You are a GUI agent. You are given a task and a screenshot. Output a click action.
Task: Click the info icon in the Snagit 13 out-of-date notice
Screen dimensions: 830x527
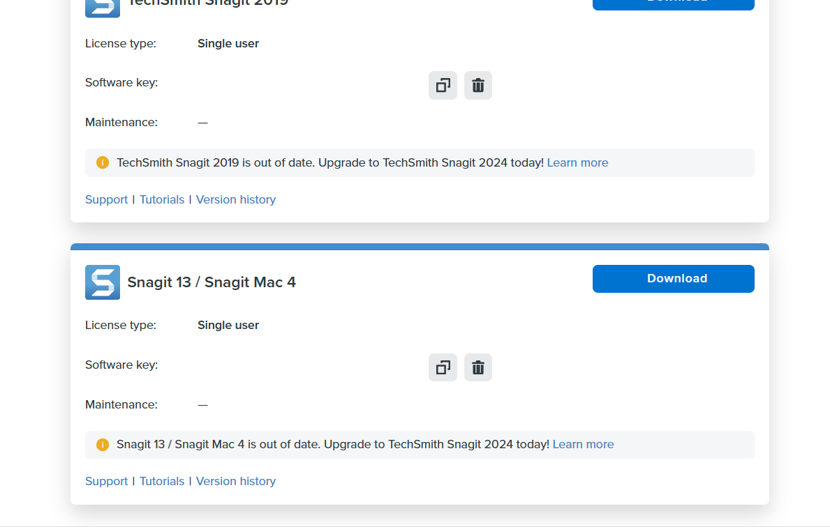click(x=103, y=445)
